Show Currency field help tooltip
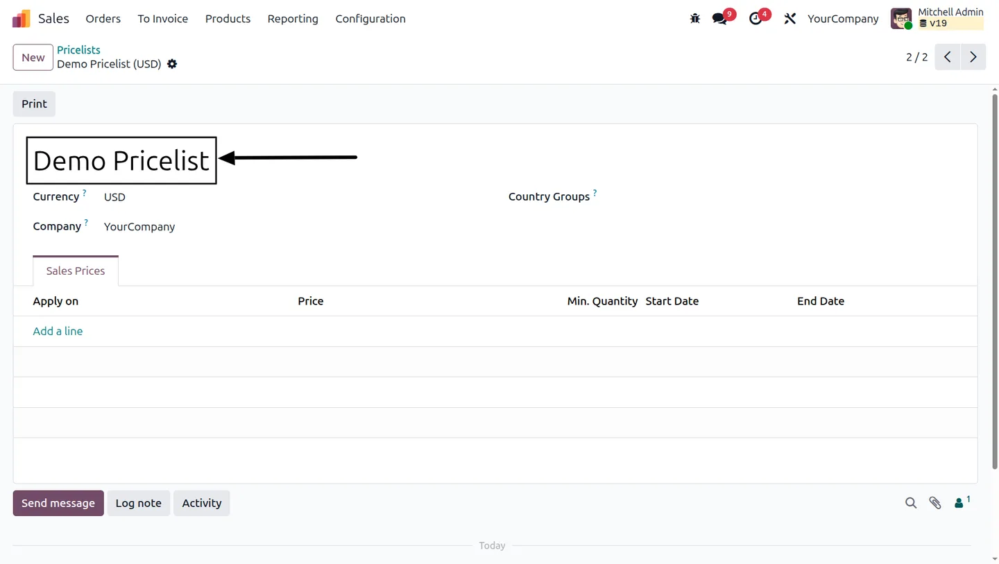999x564 pixels. pos(85,193)
